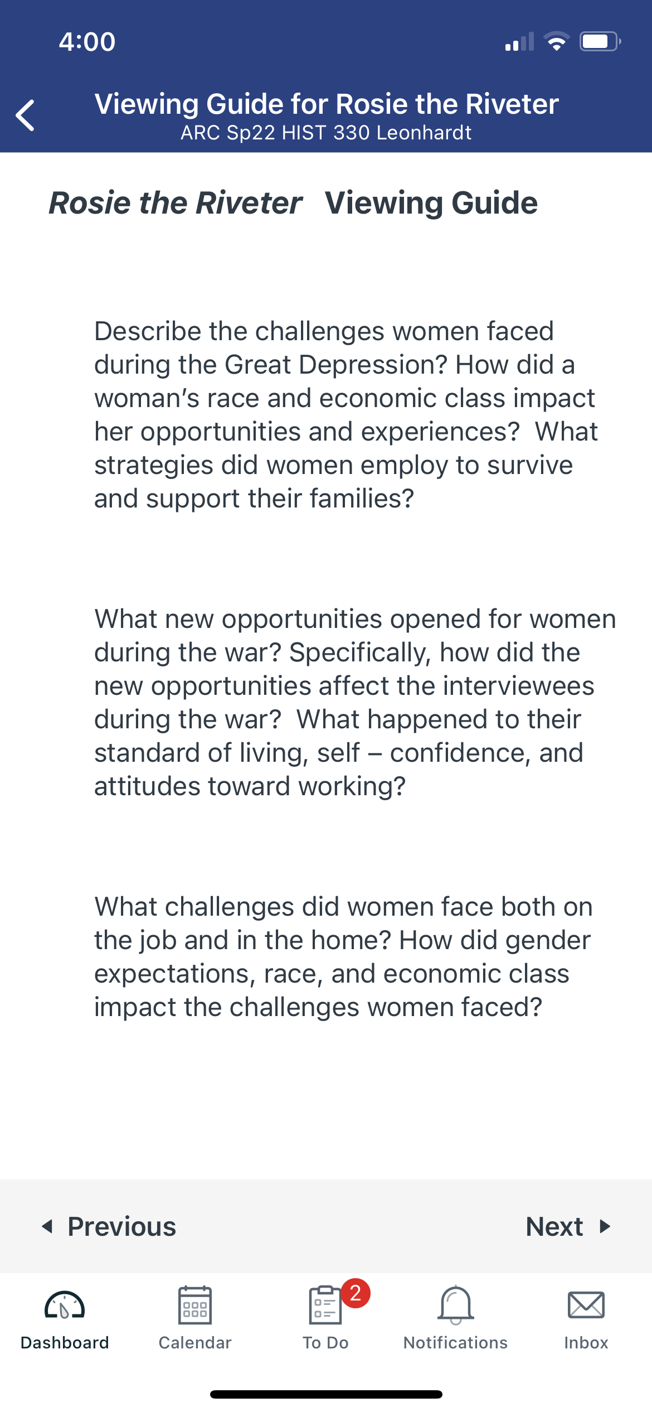Tap the battery status icon
The width and height of the screenshot is (652, 1412).
(600, 41)
